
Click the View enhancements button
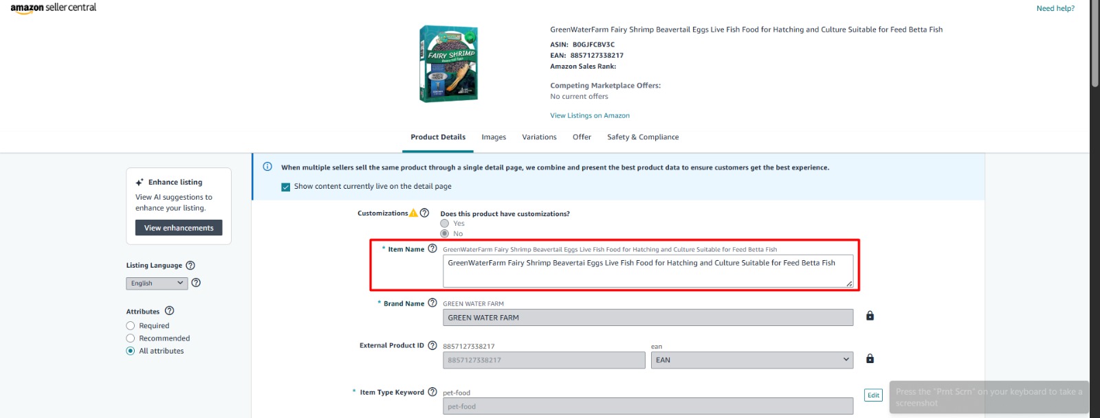pos(179,228)
